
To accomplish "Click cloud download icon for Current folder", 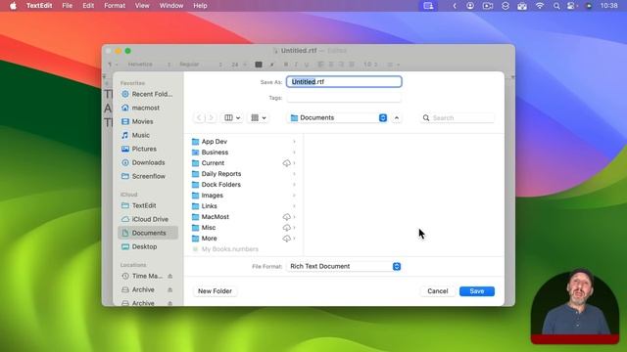I will pos(286,163).
